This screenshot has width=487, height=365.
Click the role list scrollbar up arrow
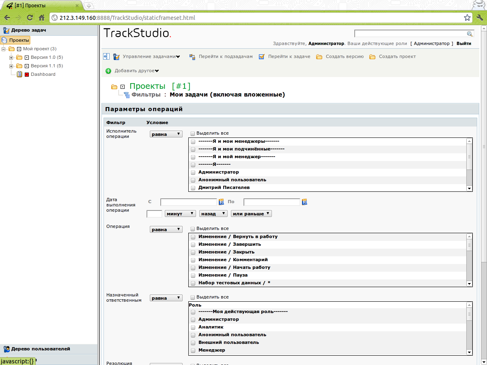coord(469,305)
